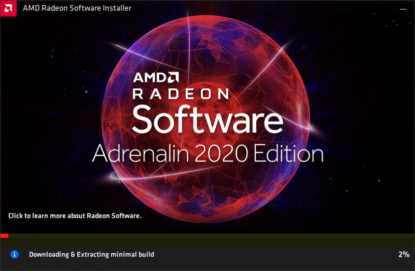Click the word 'Edition' in the banner

[x=288, y=153]
